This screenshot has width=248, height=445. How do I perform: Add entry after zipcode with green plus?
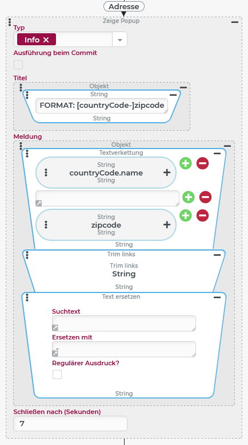[186, 216]
